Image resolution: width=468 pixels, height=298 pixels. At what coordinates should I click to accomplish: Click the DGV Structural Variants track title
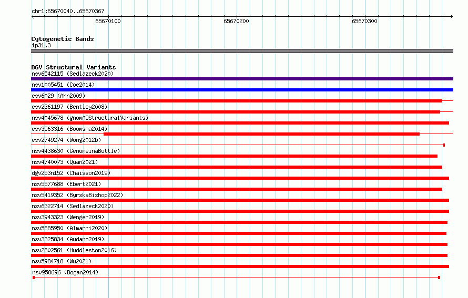coord(74,67)
